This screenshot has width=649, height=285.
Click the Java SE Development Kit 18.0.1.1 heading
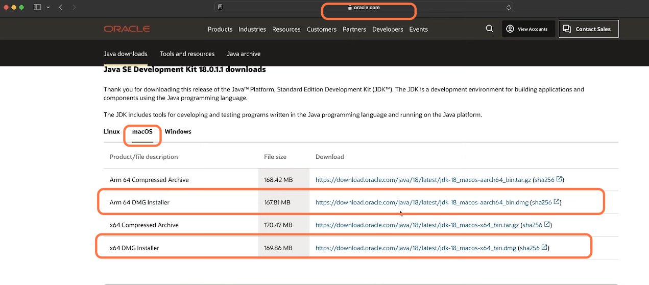[185, 69]
